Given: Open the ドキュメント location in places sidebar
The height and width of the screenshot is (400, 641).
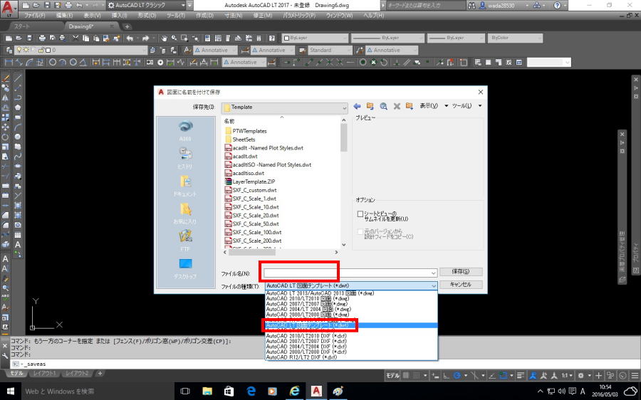Looking at the screenshot, I should (185, 186).
